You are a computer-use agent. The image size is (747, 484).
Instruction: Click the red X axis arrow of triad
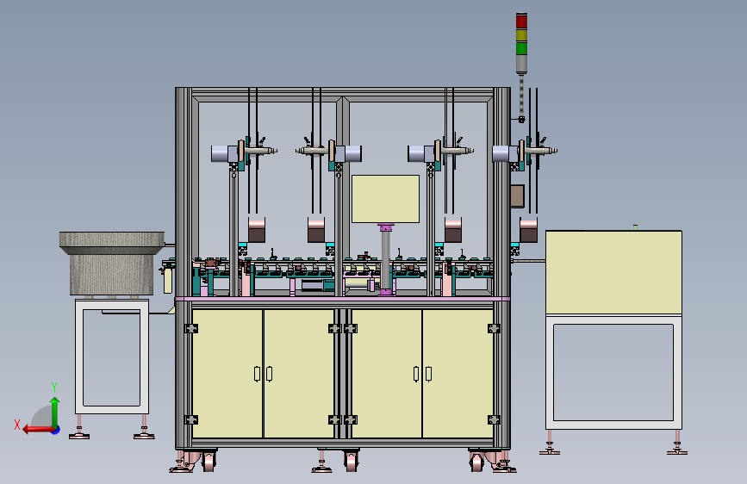pyautogui.click(x=37, y=430)
